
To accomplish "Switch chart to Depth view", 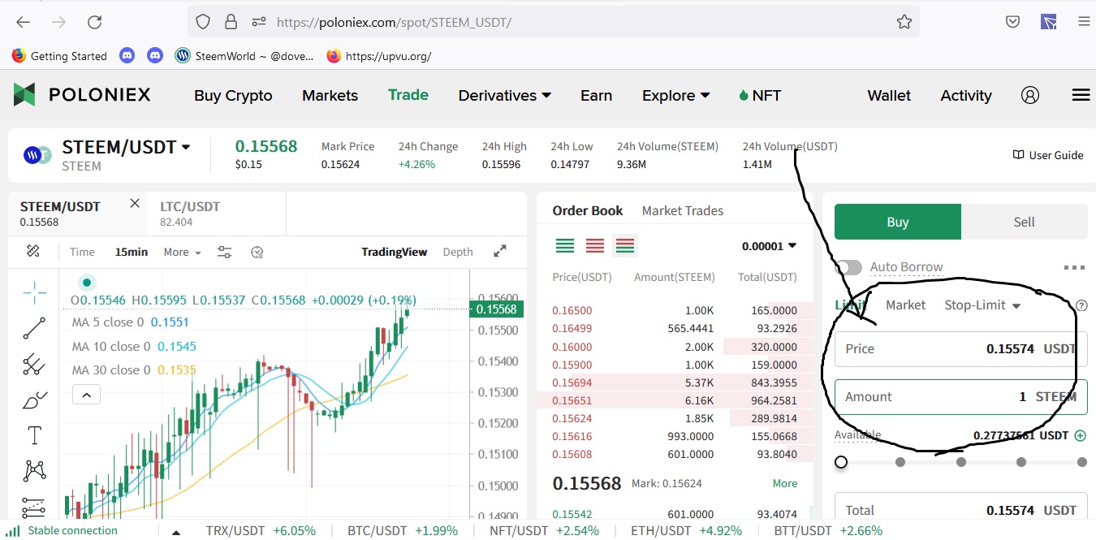I will coord(458,252).
